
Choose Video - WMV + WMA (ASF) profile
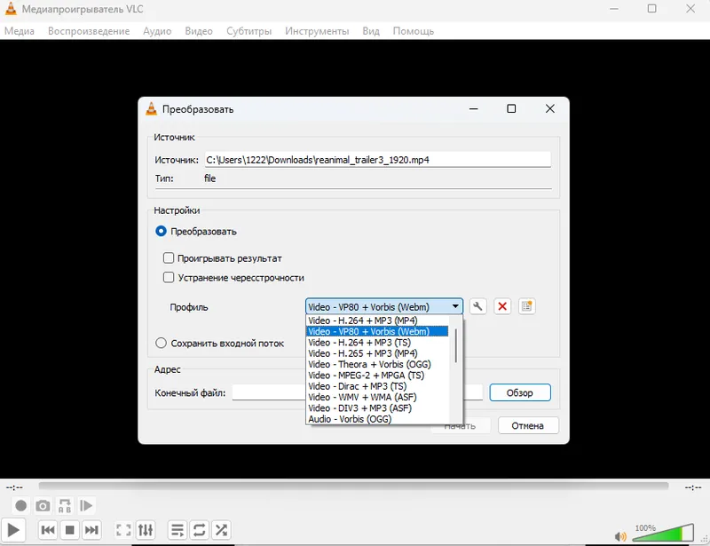(x=377, y=397)
